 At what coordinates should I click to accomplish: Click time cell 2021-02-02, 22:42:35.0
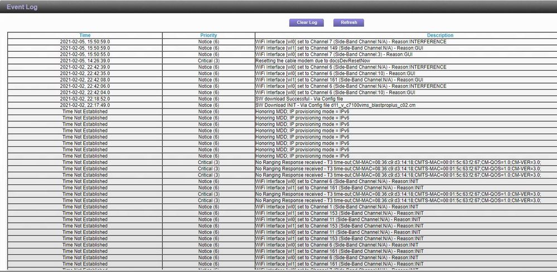click(85, 73)
